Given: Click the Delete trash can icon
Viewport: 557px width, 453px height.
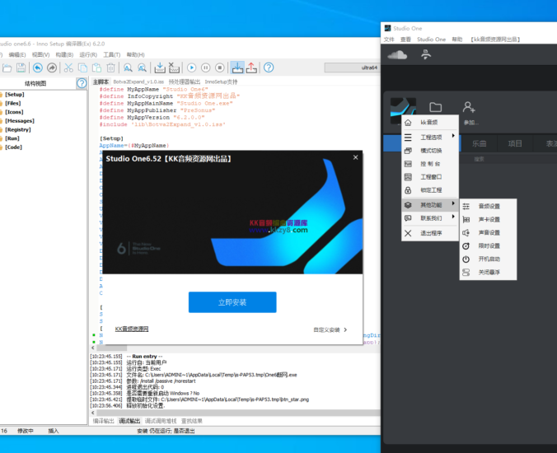Looking at the screenshot, I should point(111,68).
